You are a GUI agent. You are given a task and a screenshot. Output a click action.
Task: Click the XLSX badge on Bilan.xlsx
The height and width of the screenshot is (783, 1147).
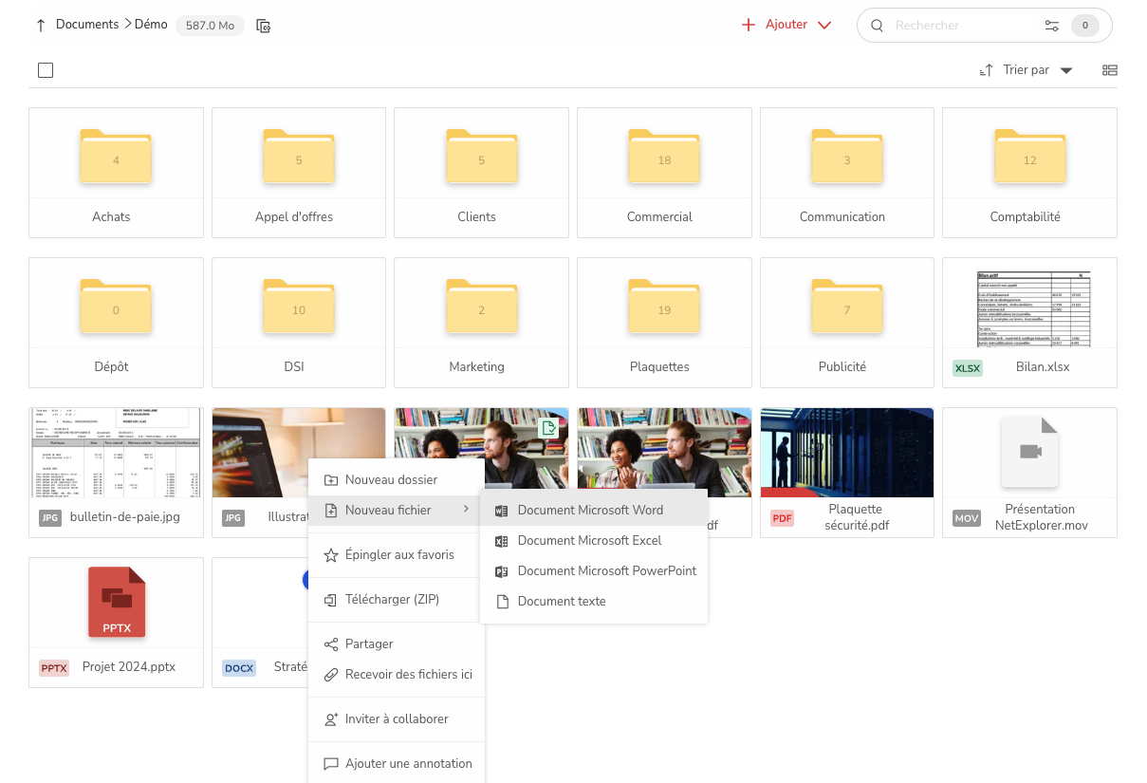967,366
